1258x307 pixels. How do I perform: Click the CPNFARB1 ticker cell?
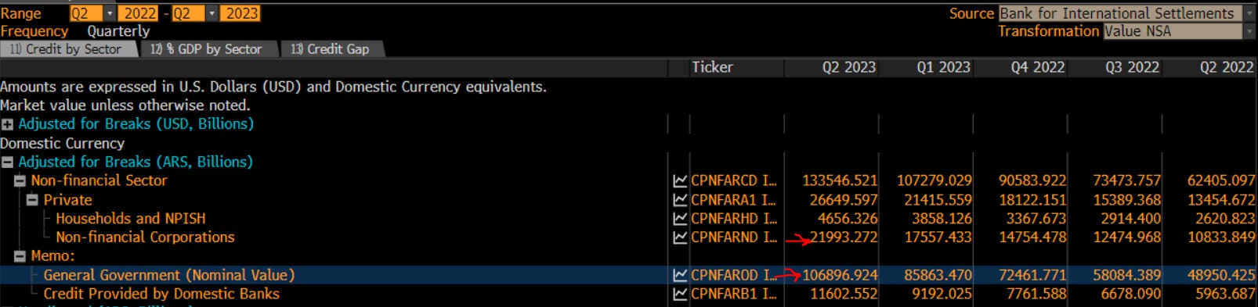pos(734,294)
